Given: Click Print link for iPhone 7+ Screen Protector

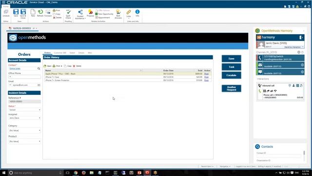Looking at the screenshot, I should click(206, 80).
